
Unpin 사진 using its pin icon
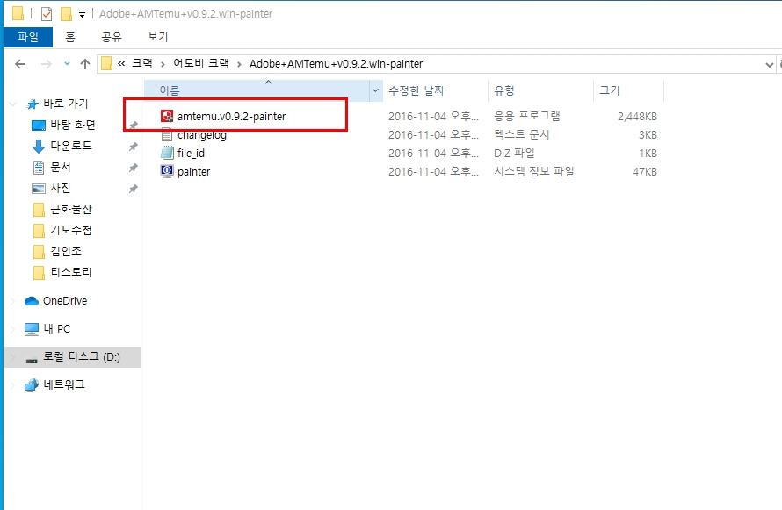coord(134,189)
